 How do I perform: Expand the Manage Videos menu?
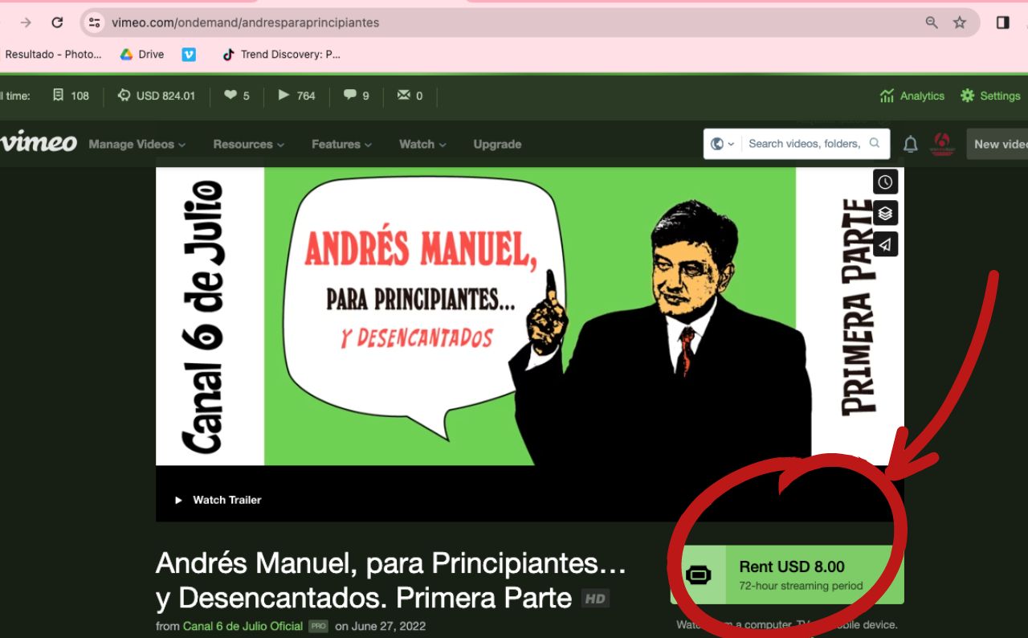tap(137, 145)
